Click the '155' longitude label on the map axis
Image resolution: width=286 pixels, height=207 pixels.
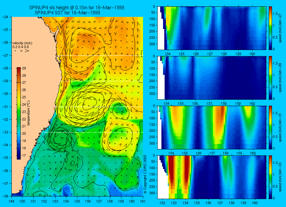[x=77, y=201]
